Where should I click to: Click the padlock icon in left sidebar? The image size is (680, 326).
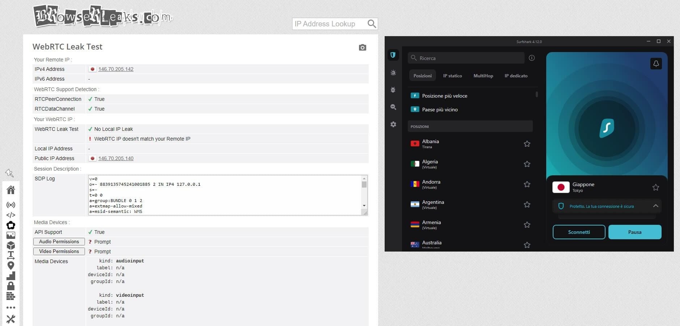(x=11, y=286)
